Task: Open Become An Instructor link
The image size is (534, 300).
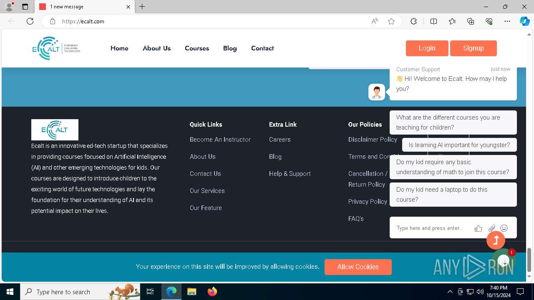Action: pyautogui.click(x=220, y=140)
